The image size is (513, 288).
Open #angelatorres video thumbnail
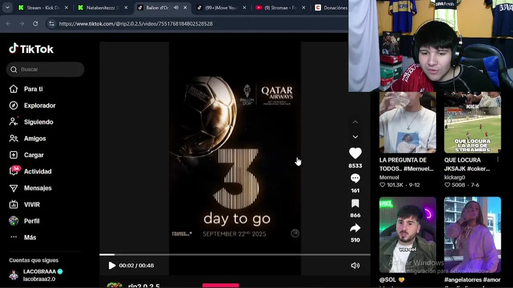473,234
